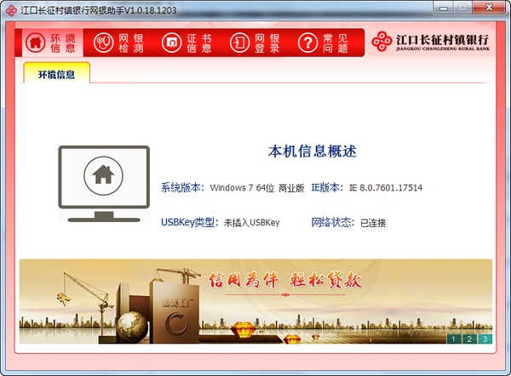Screen dimensions: 511x376
Task: Open the 网银检测 section label
Action: pos(131,43)
